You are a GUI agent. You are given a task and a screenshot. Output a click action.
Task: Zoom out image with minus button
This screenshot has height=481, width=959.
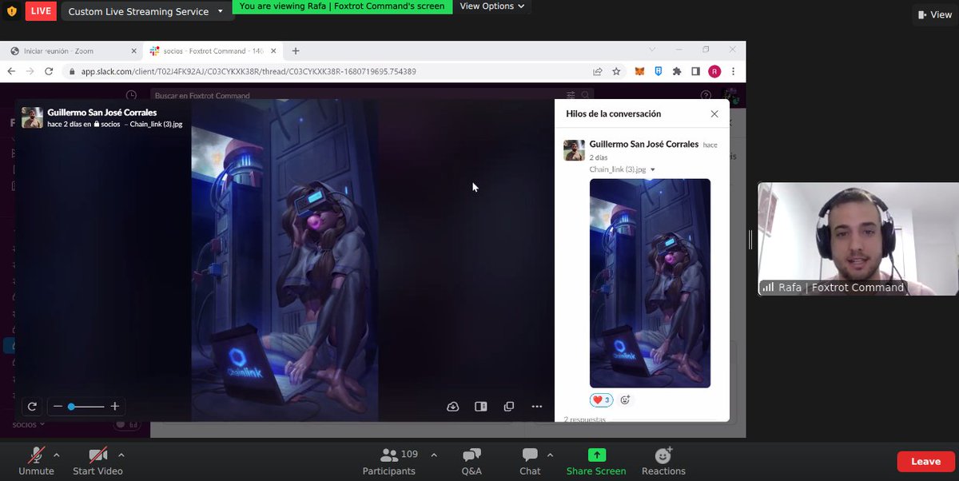coord(58,407)
